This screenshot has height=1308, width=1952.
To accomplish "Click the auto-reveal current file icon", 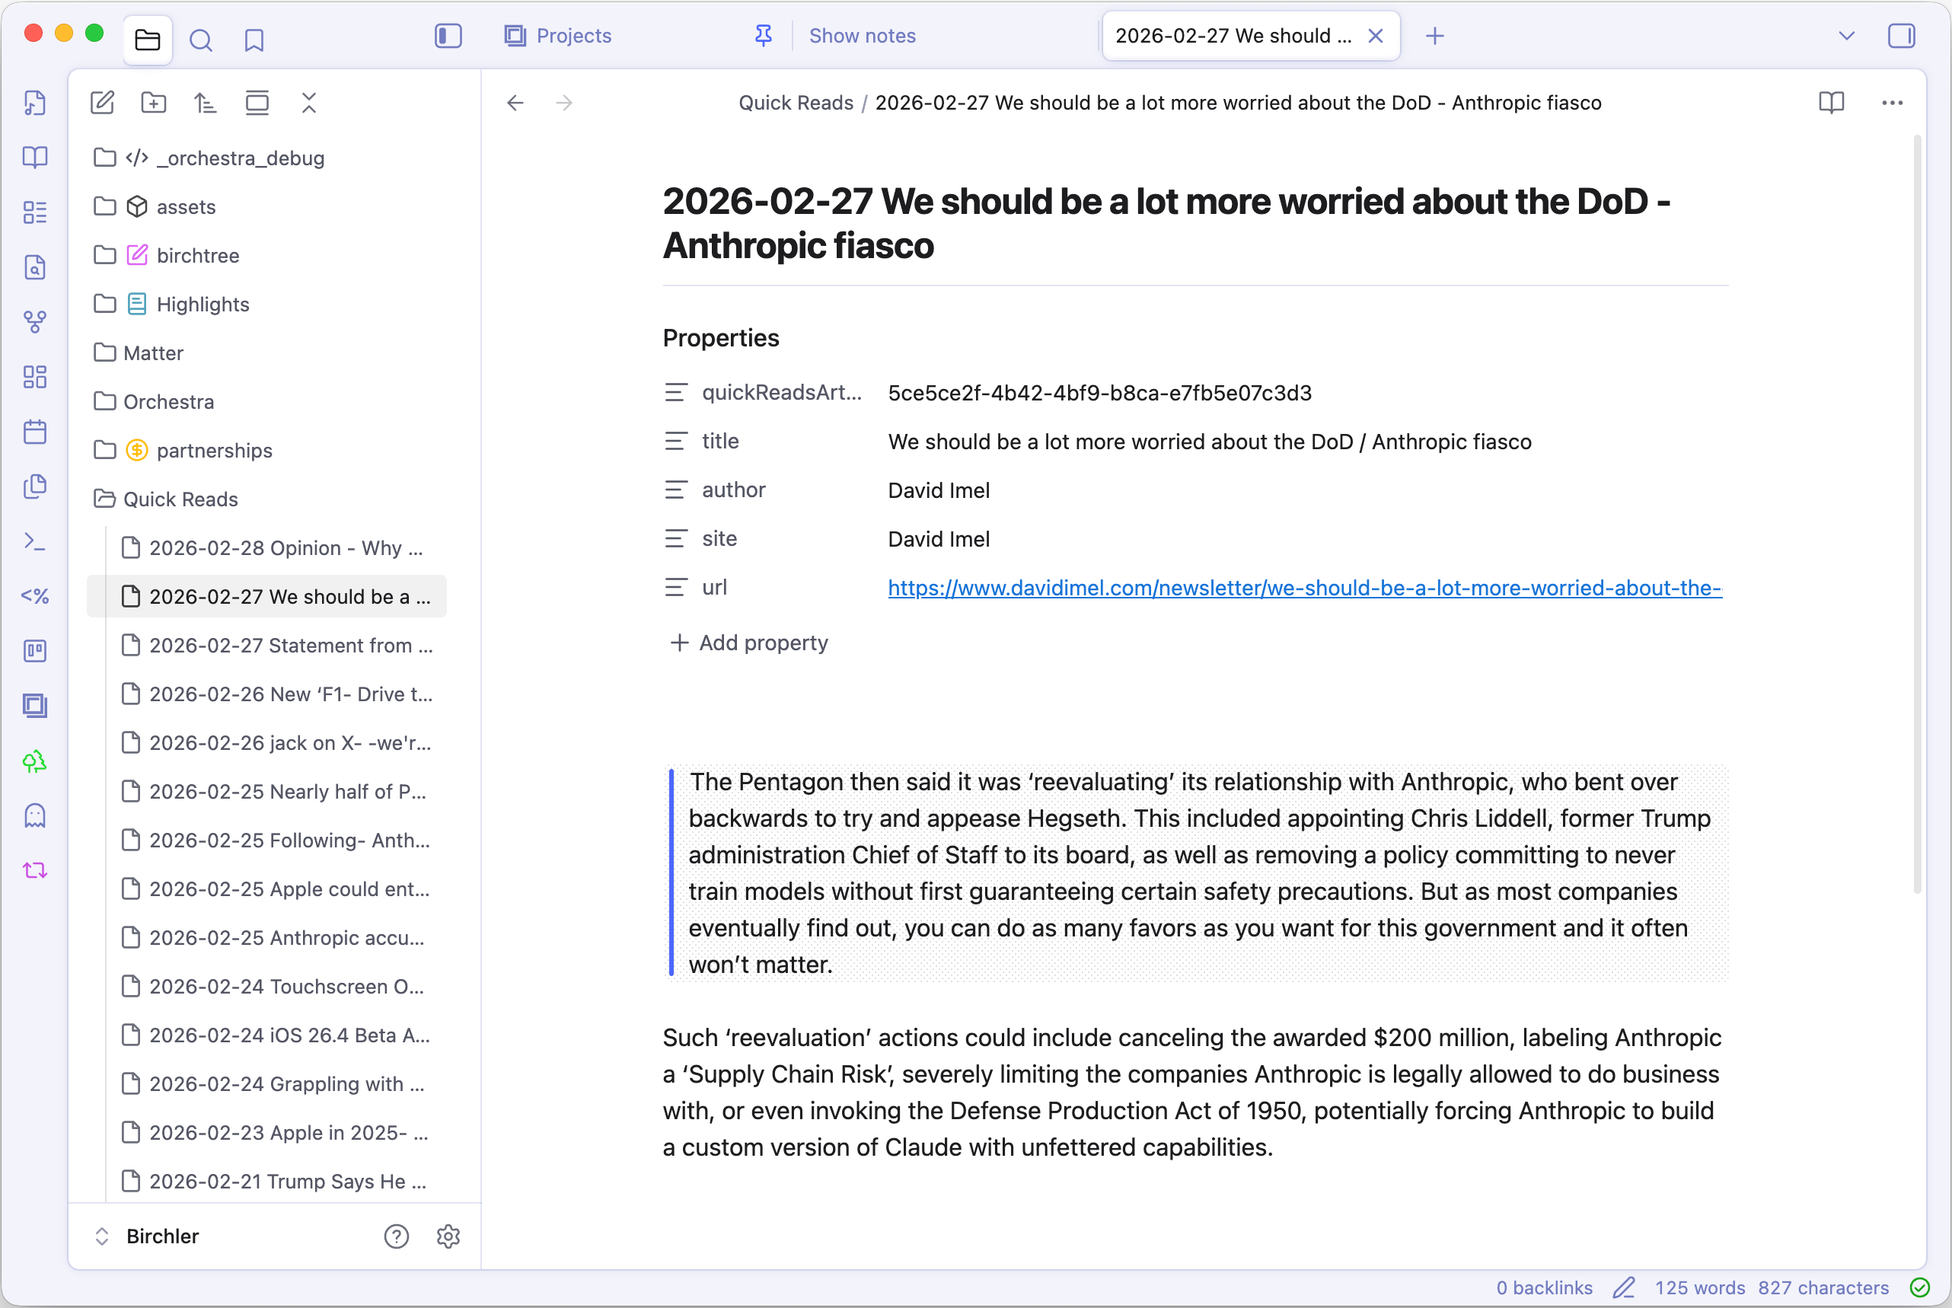I will [257, 103].
